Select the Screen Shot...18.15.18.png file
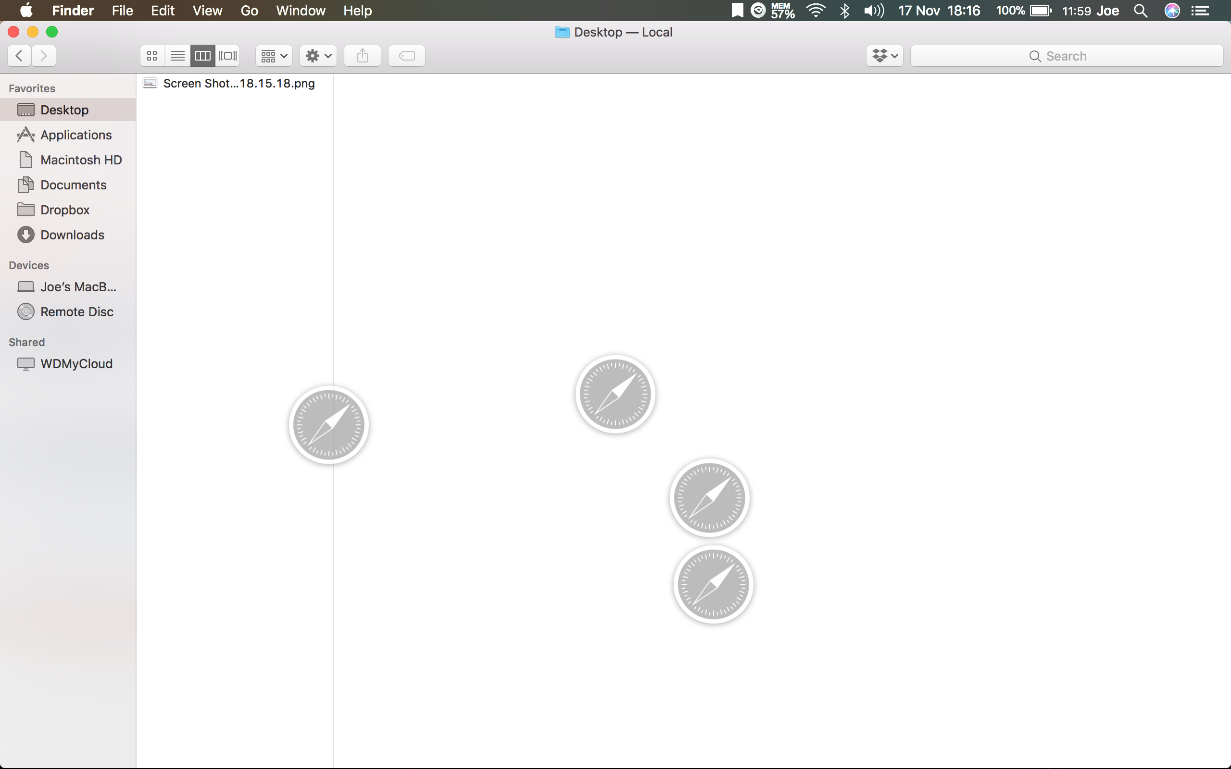 click(x=235, y=84)
